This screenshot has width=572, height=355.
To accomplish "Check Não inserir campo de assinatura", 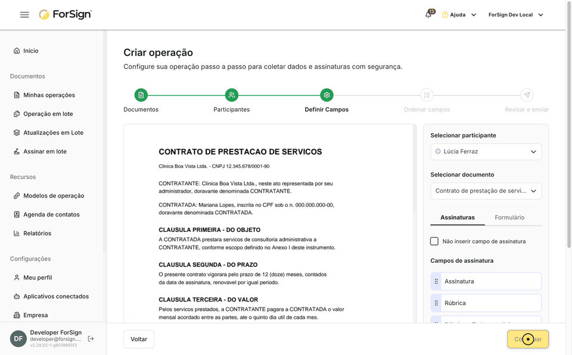I will [x=434, y=241].
